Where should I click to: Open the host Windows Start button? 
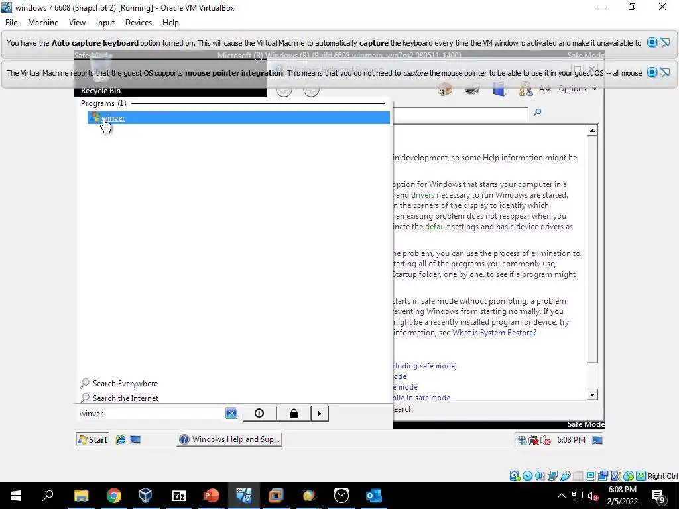(16, 496)
